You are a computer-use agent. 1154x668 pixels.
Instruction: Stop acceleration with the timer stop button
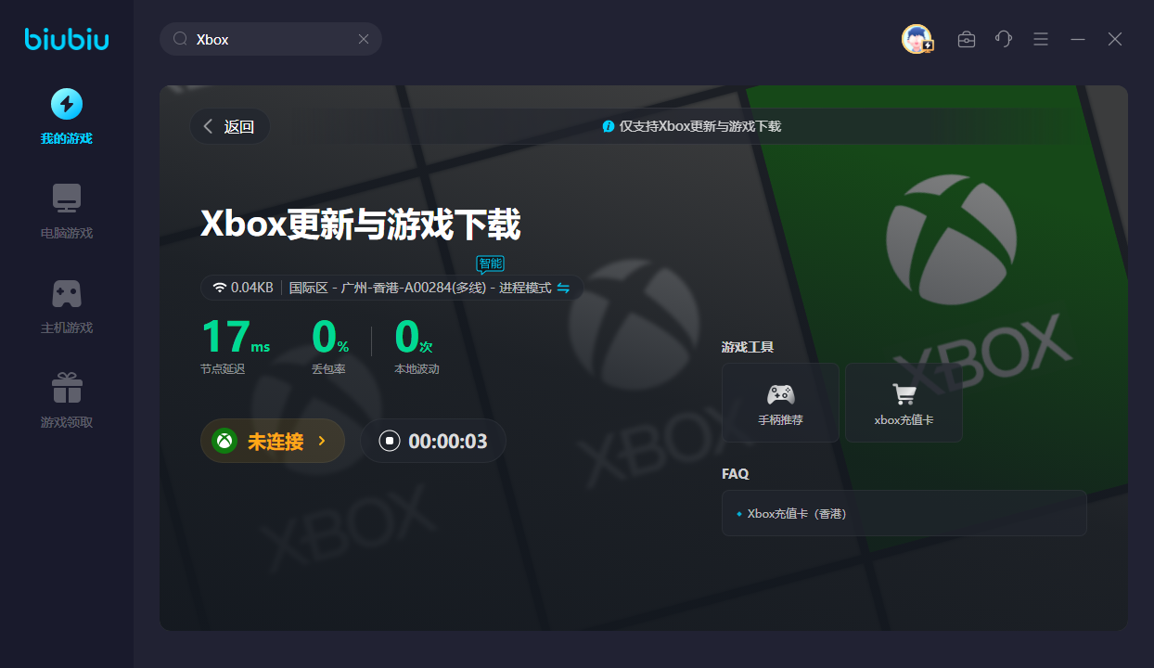click(x=390, y=441)
